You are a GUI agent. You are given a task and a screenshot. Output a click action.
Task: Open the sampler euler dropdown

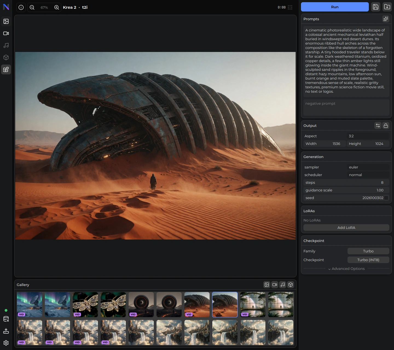click(x=368, y=167)
